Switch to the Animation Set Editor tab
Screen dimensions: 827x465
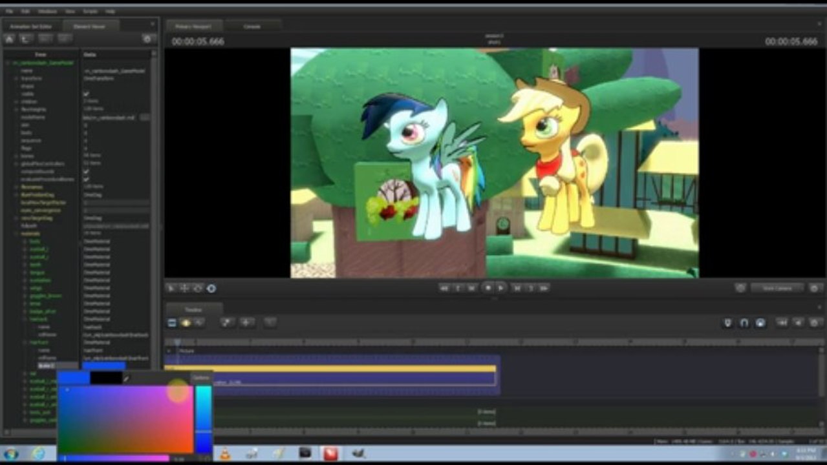(30, 26)
